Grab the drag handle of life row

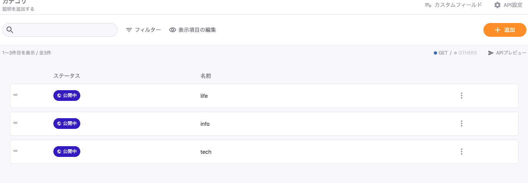tap(15, 95)
